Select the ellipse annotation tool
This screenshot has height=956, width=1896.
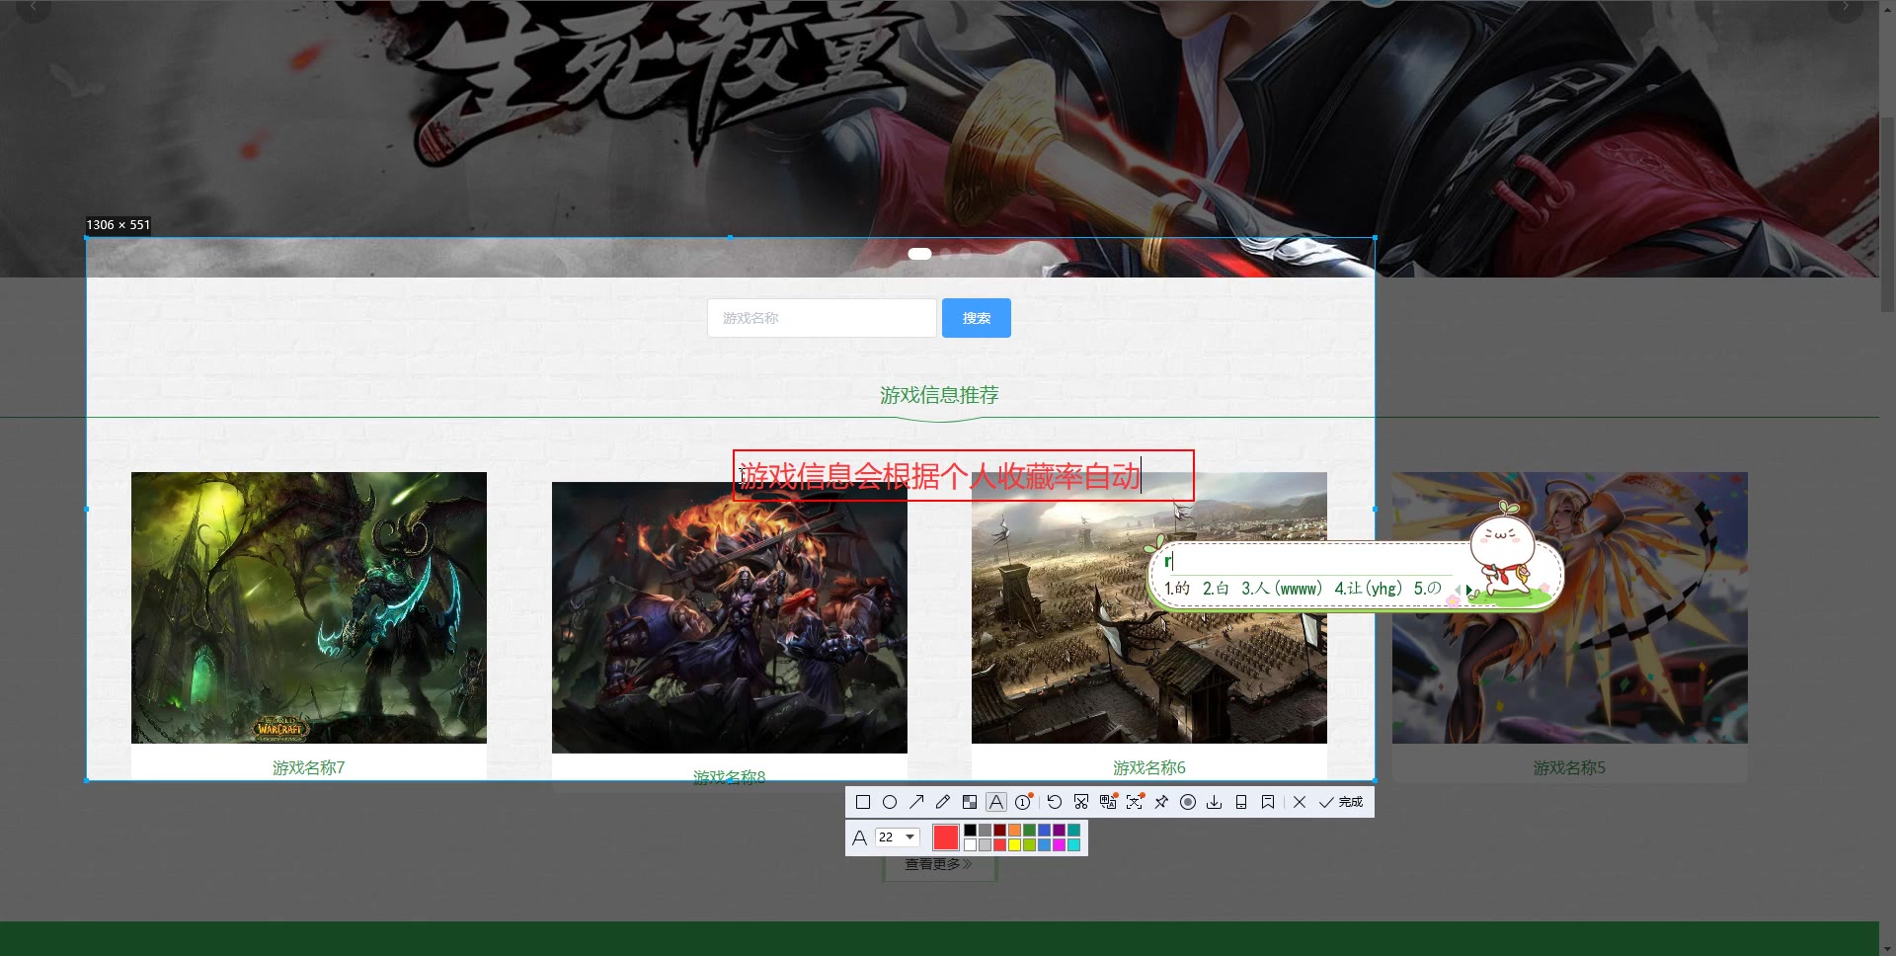coord(890,802)
